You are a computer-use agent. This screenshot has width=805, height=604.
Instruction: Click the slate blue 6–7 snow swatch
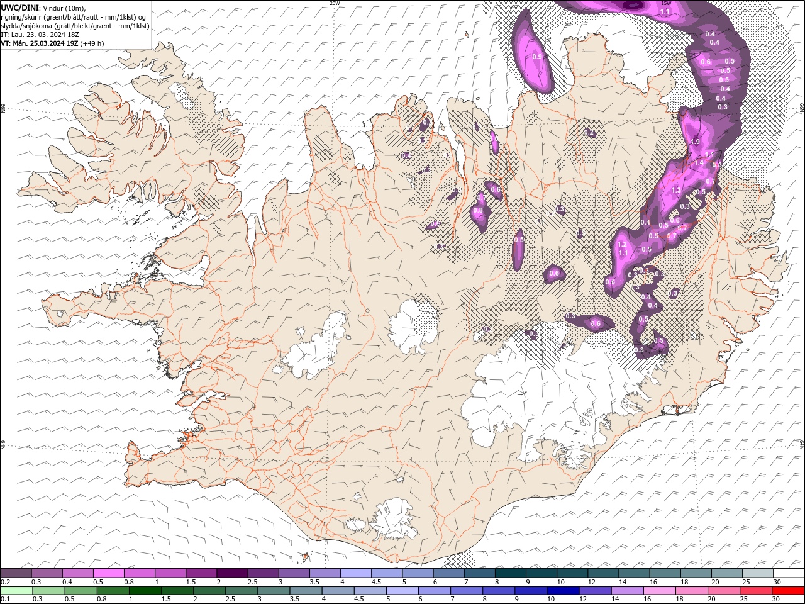click(448, 573)
